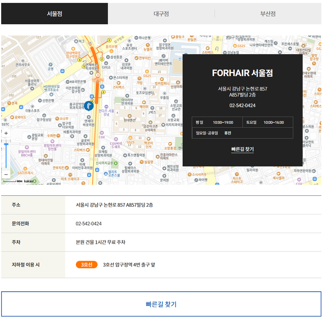Click the 압구정성당 church icon

tap(44, 116)
